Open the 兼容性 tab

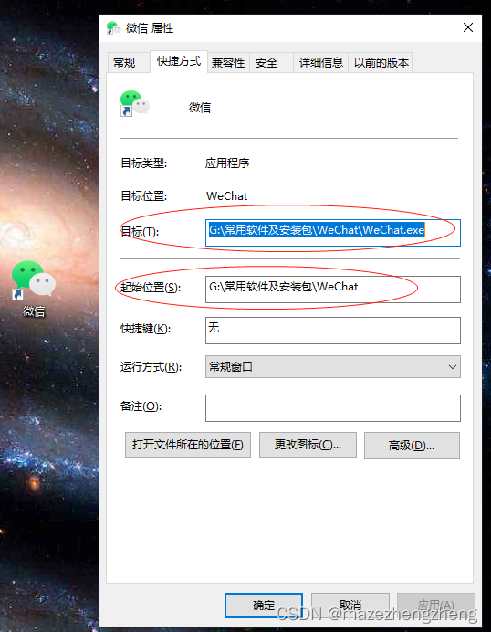point(228,62)
